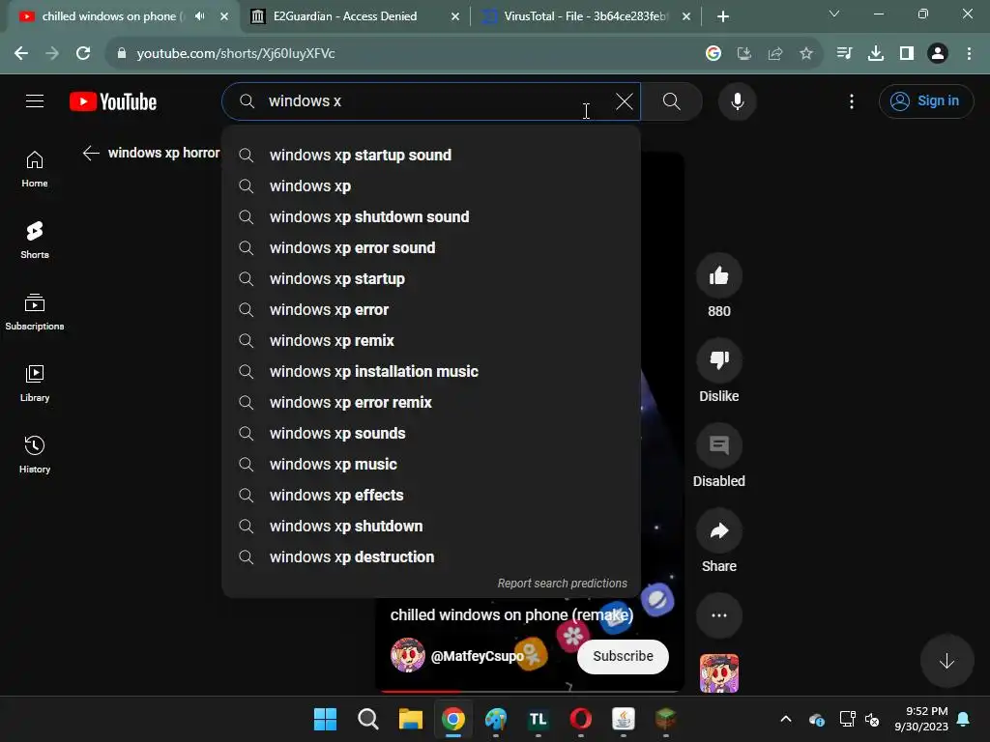Subscribe to @MatfeyCsupo
This screenshot has width=990, height=742.
623,656
